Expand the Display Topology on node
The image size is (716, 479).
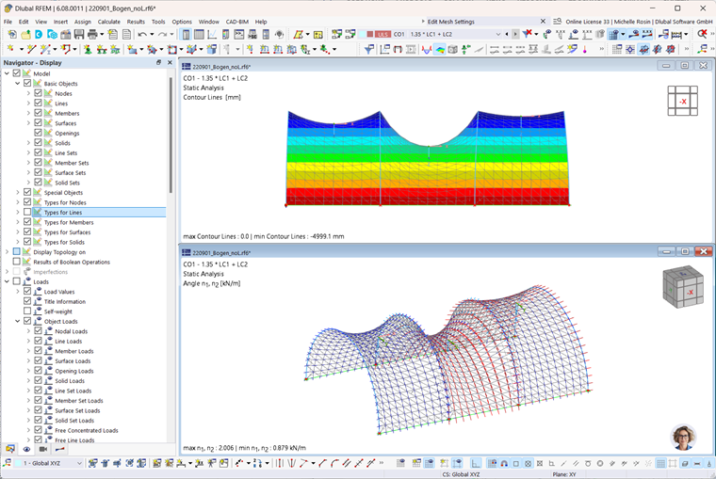click(x=7, y=251)
